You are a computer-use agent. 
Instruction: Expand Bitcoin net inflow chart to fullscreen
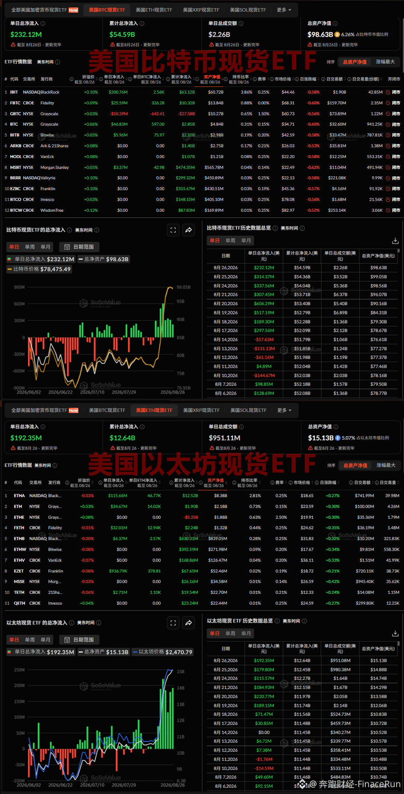click(x=173, y=230)
